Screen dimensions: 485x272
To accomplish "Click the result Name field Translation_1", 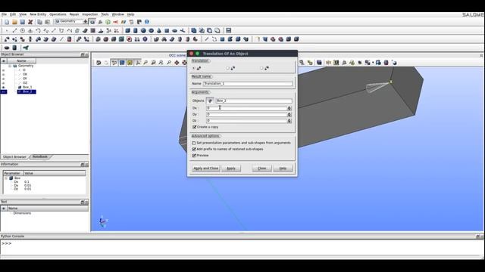I will click(x=248, y=84).
